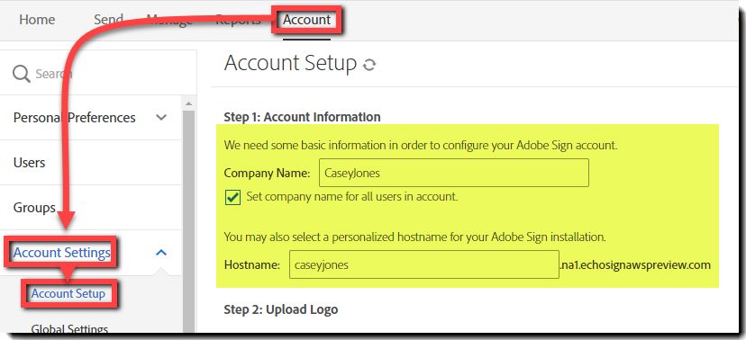The height and width of the screenshot is (340, 746).
Task: Switch to the Reports tab
Action: click(x=239, y=20)
